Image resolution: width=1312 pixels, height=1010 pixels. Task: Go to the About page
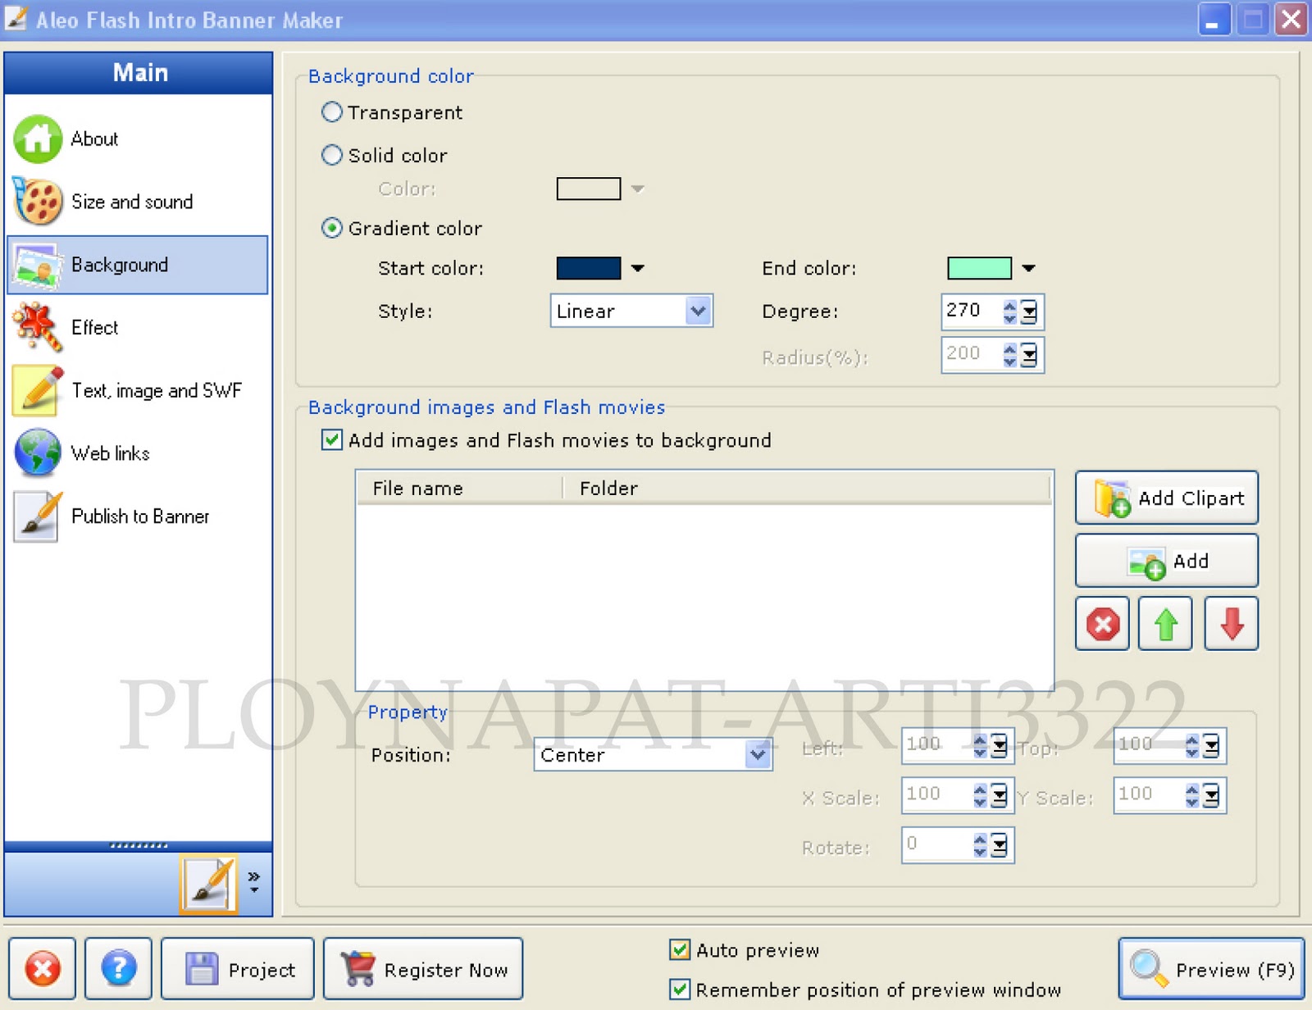click(94, 139)
